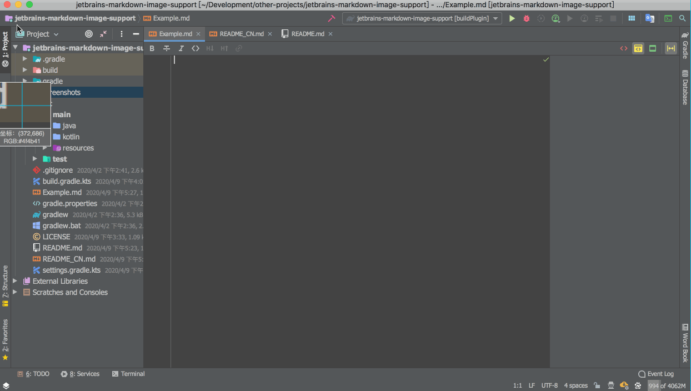Screen dimensions: 691x391
Task: Hide the Project tool window
Action: click(136, 34)
